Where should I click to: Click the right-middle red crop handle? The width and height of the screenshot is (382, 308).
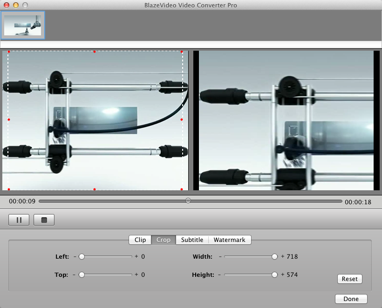point(182,120)
